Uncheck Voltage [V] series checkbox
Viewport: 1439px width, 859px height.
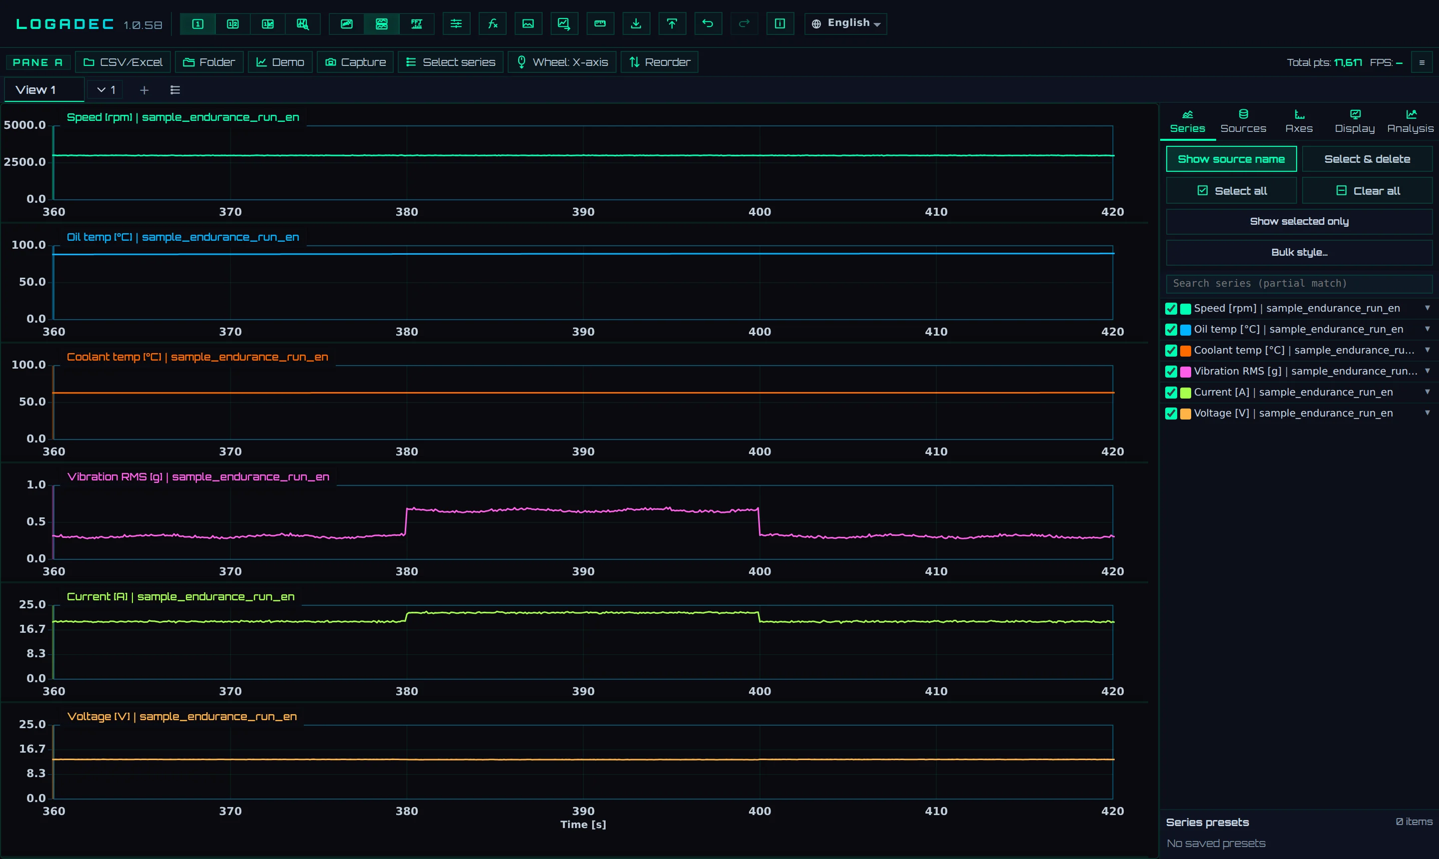pos(1171,414)
